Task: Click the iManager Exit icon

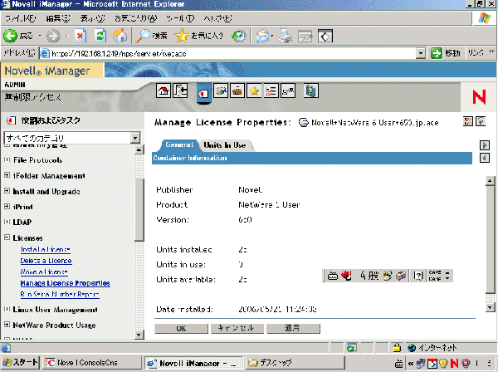Action: [x=180, y=91]
